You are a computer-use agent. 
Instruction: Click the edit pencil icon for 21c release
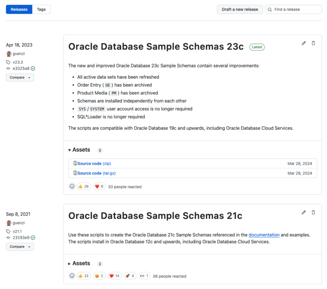click(x=304, y=212)
